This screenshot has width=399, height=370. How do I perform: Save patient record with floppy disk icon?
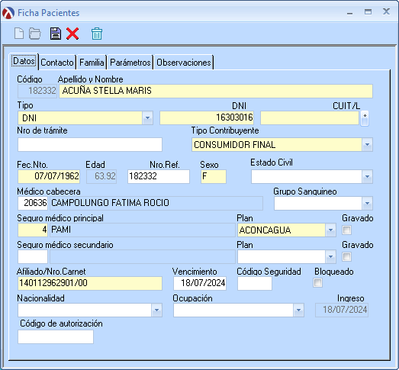click(x=55, y=34)
